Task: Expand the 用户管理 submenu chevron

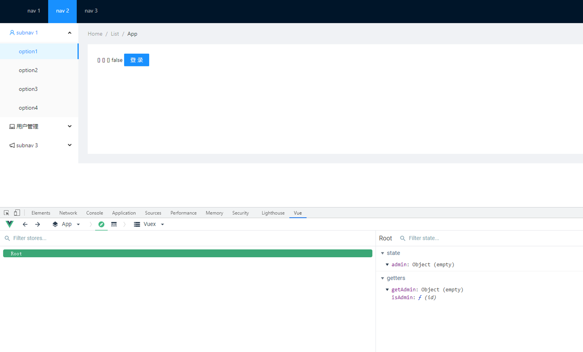Action: [x=70, y=126]
